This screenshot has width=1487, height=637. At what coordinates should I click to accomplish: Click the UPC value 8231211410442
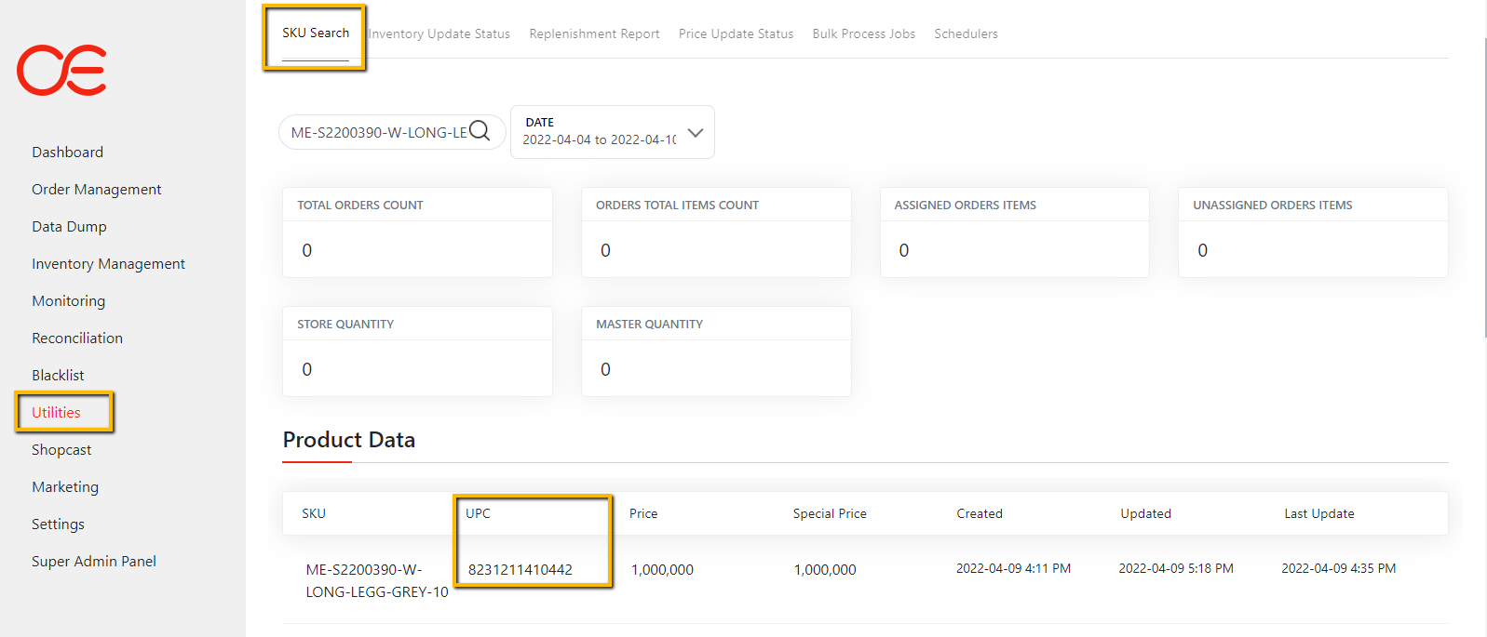520,569
